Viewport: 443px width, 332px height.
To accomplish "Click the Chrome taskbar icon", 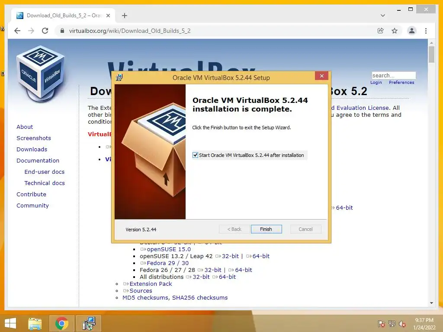I will pos(62,323).
